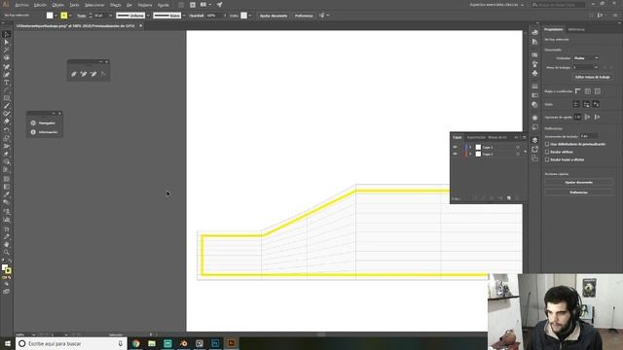Select the Rectangle tool
Image resolution: width=623 pixels, height=350 pixels.
(7, 98)
